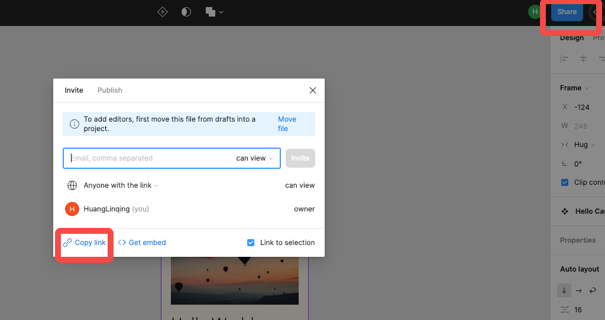Switch to the Publish tab
Viewport: 605px width, 320px height.
click(109, 90)
